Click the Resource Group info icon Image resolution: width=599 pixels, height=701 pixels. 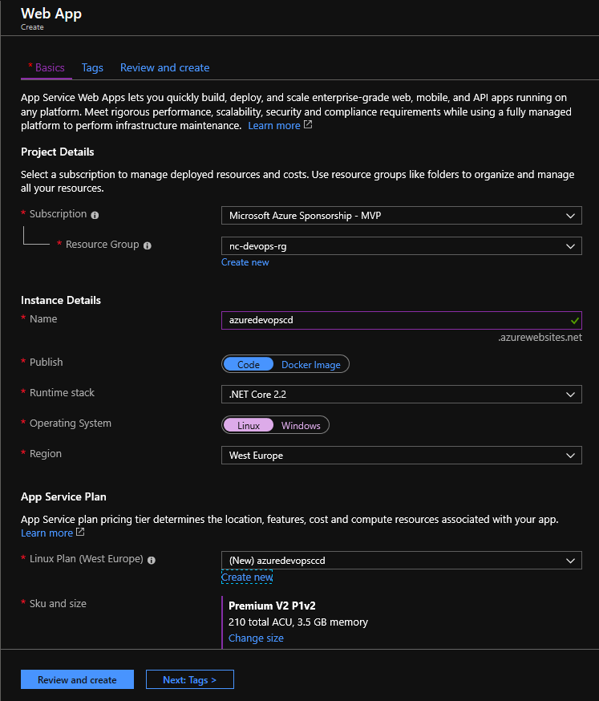148,245
